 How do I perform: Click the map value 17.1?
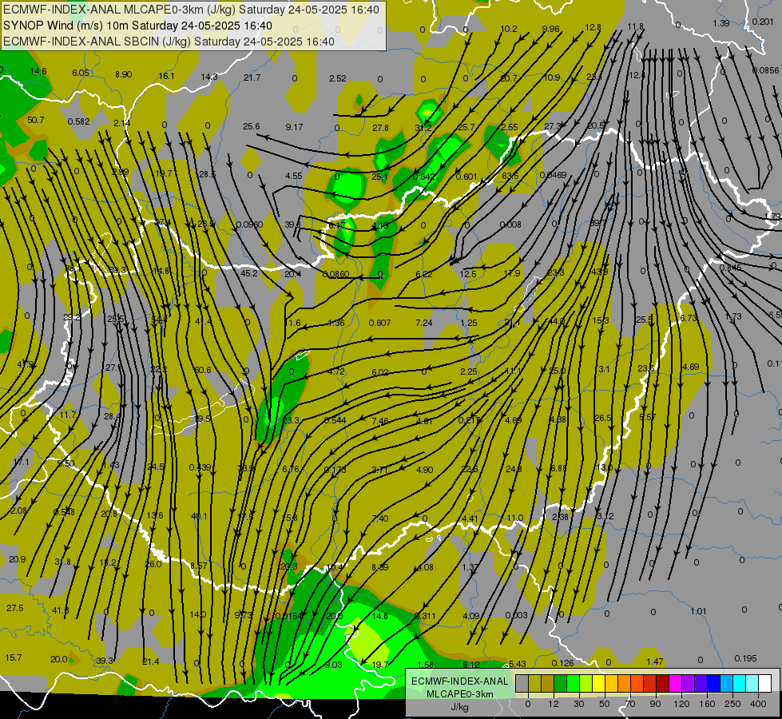[x=22, y=462]
